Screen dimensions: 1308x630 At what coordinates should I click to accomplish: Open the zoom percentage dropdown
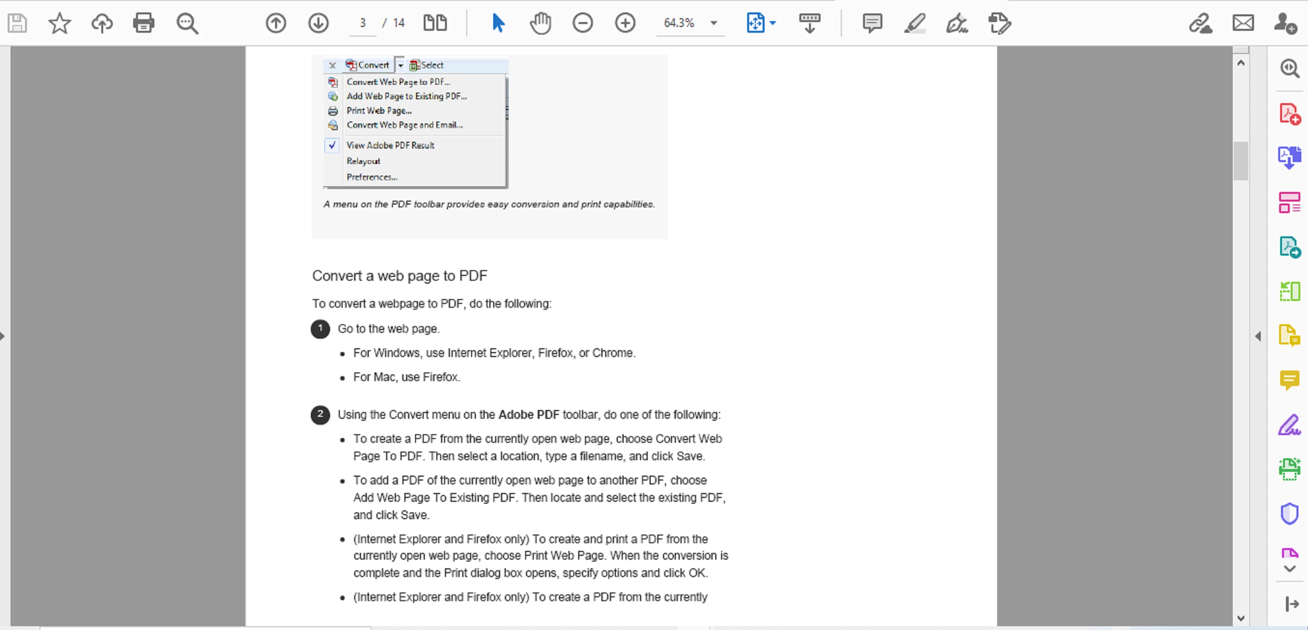pyautogui.click(x=713, y=23)
